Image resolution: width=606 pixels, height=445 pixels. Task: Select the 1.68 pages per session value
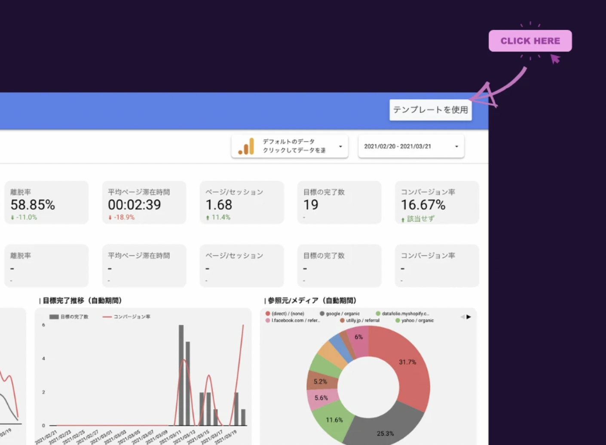click(219, 205)
